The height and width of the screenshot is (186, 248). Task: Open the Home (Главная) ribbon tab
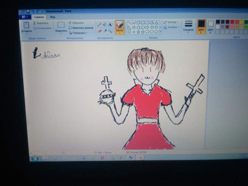tap(39, 17)
